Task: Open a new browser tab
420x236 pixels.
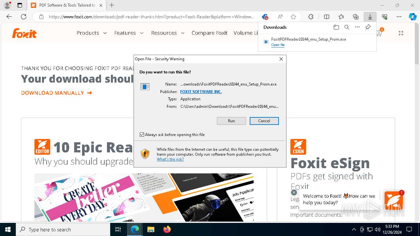Action: click(x=112, y=5)
